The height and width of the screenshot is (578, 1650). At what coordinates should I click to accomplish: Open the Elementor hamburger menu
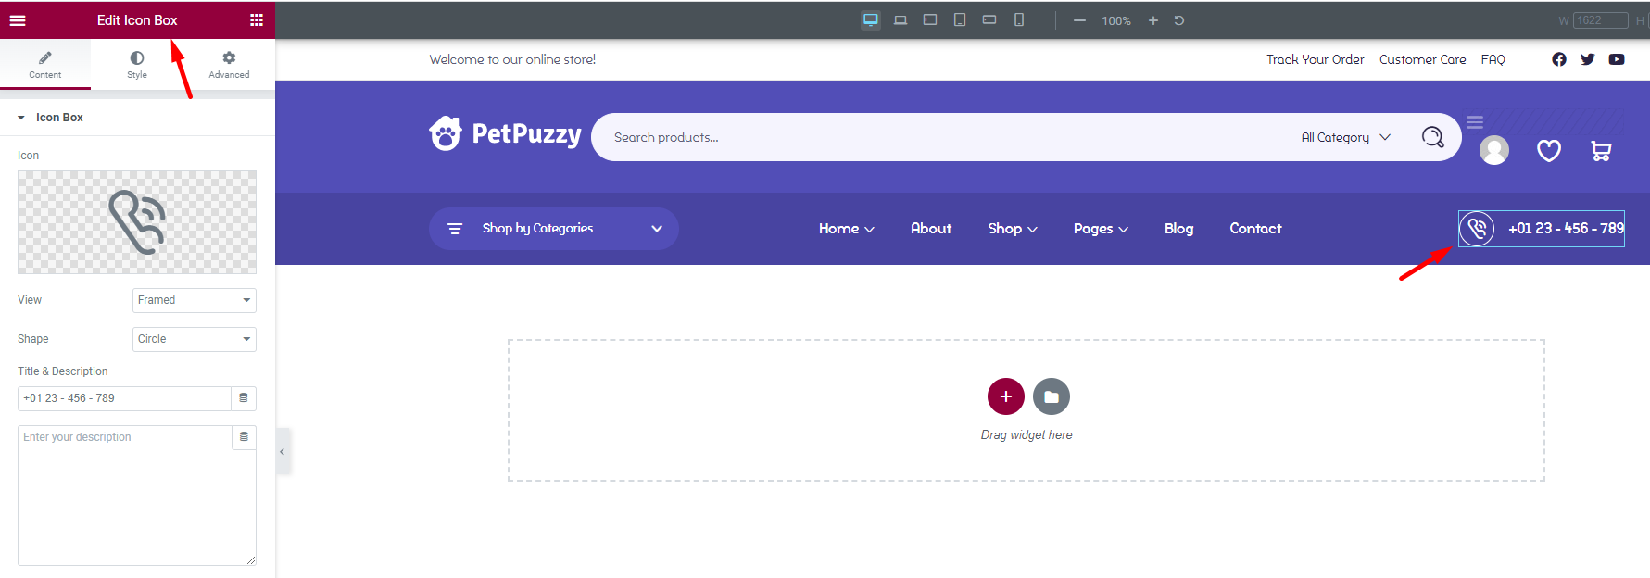click(18, 20)
